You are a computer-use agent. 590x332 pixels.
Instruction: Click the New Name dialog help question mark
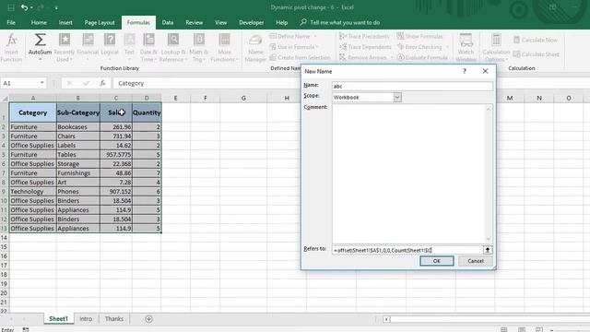point(465,71)
